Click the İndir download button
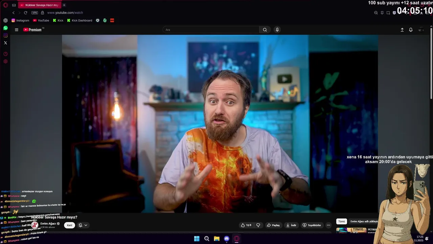This screenshot has width=433, height=244. [291, 225]
